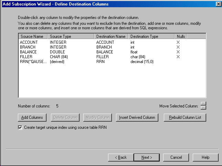
Task: Toggle Create target unique index checkbox
Action: click(x=20, y=127)
